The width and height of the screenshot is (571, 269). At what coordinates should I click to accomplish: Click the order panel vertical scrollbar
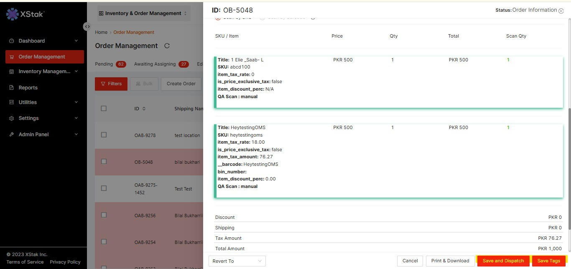(568, 167)
